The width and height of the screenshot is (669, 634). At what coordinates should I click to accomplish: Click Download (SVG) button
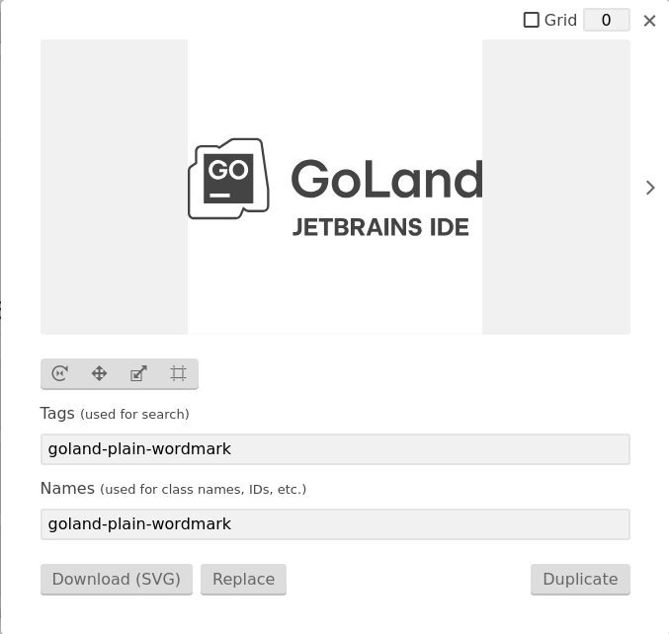(x=117, y=579)
